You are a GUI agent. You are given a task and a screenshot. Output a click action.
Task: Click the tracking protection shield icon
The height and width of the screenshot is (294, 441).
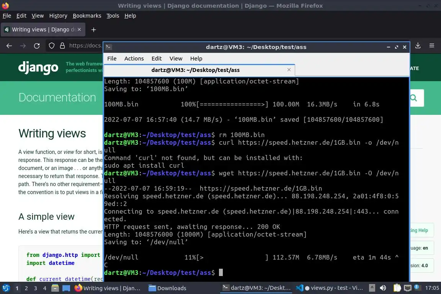(x=51, y=46)
